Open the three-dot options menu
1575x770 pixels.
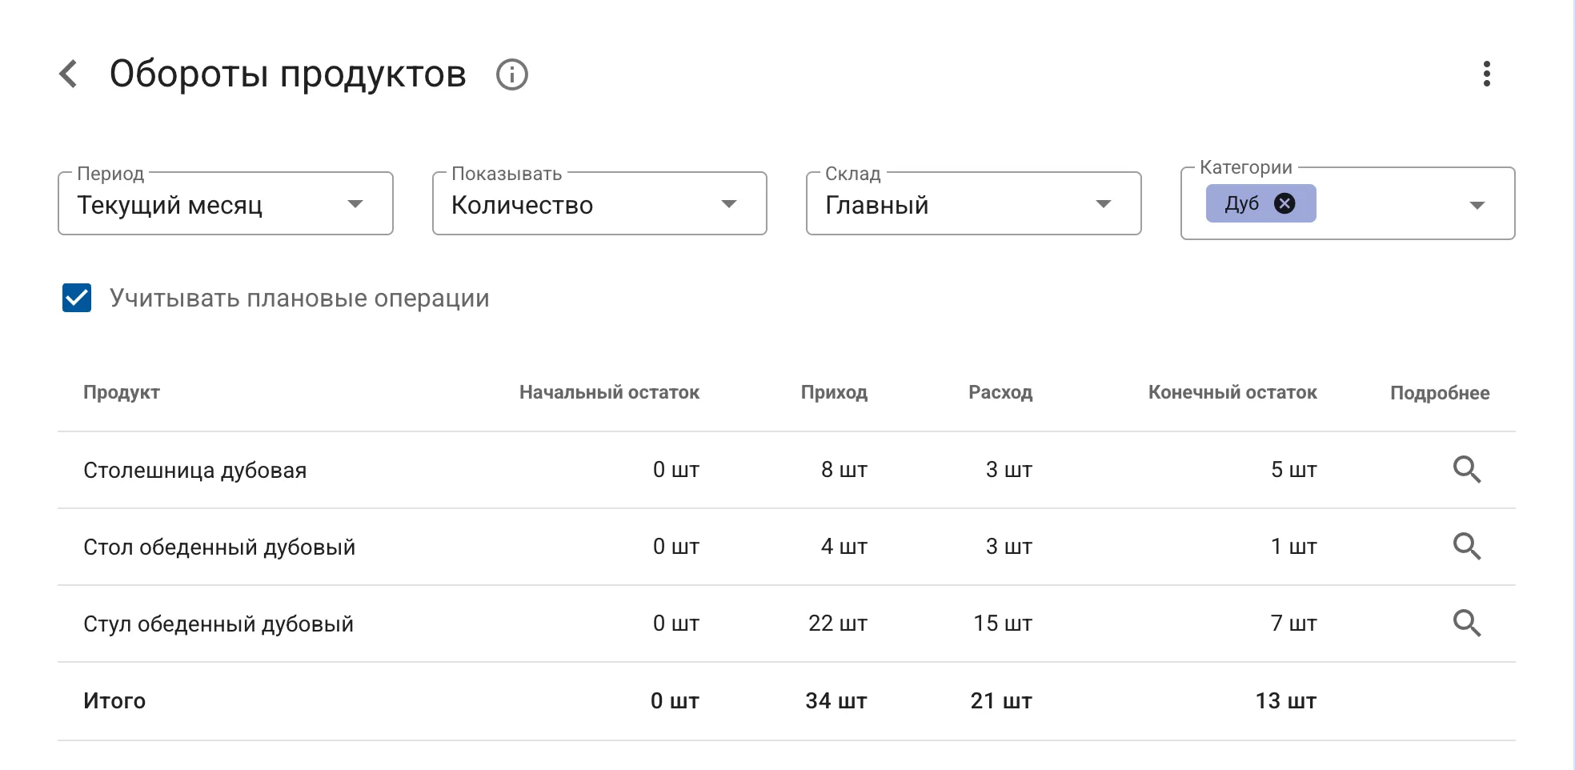[1487, 74]
